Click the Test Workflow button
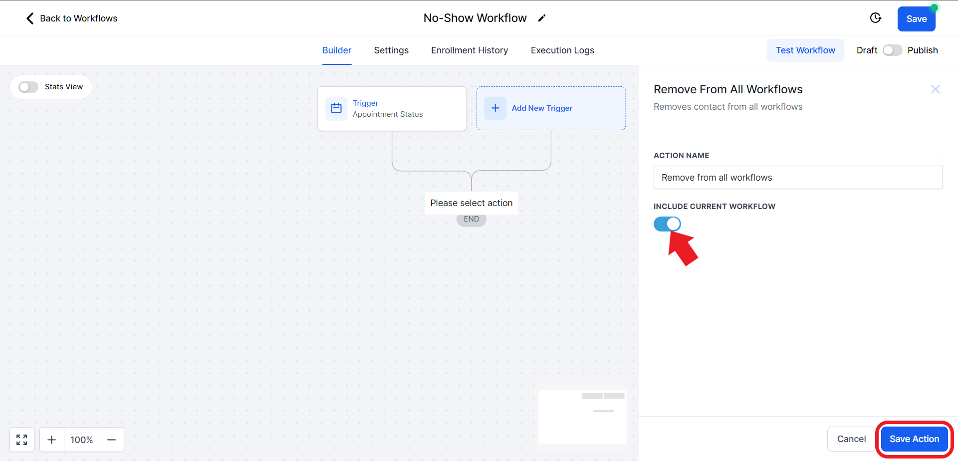958x461 pixels. pyautogui.click(x=805, y=50)
